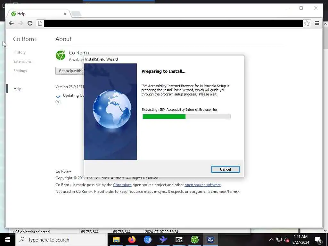Launch Firefox from the taskbar

[132, 240]
